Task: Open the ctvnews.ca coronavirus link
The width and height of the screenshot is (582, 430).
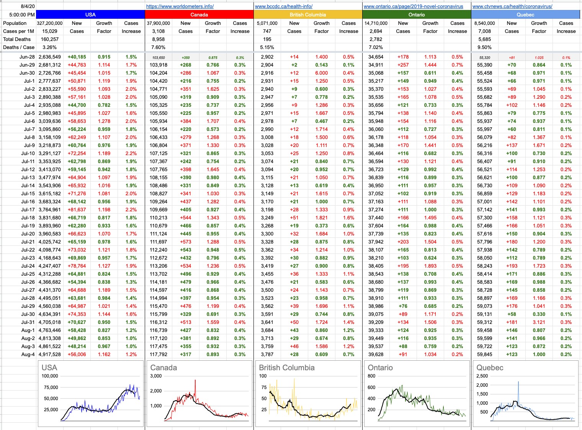Action: (x=512, y=6)
